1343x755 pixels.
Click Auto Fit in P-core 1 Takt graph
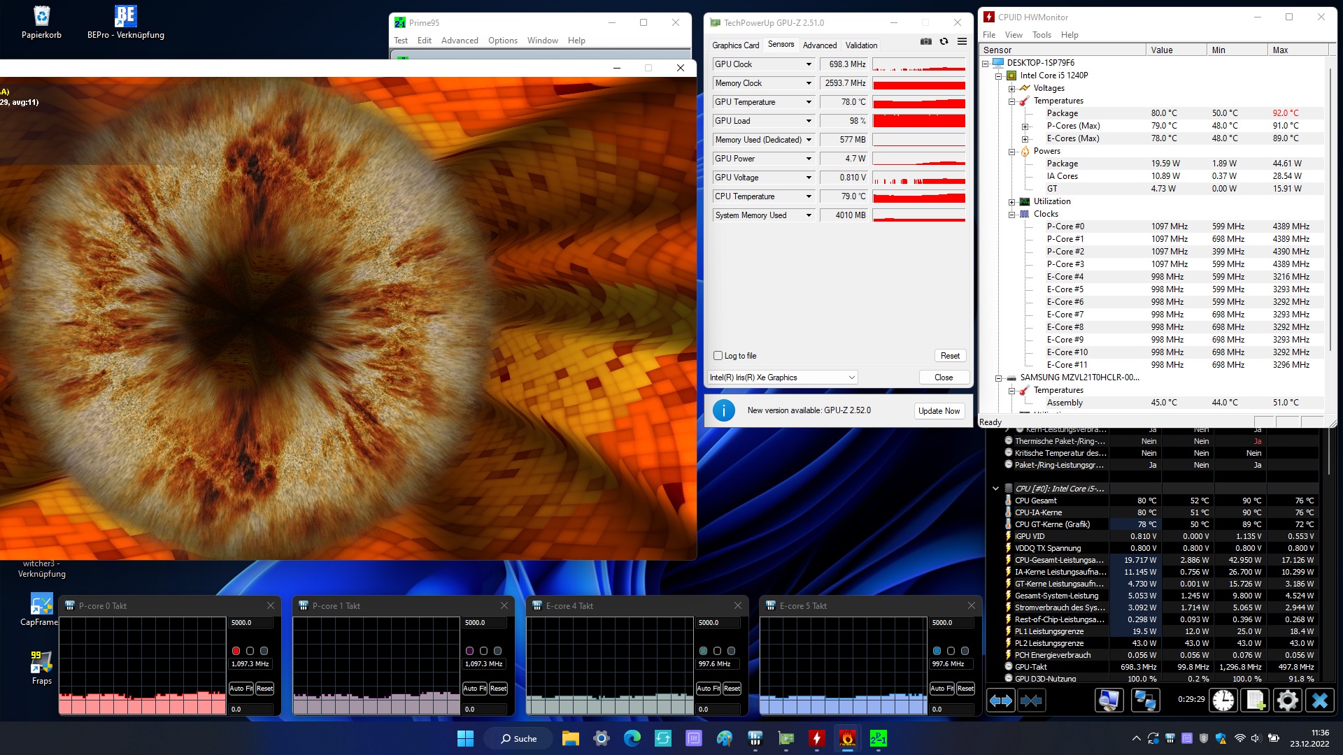click(474, 689)
